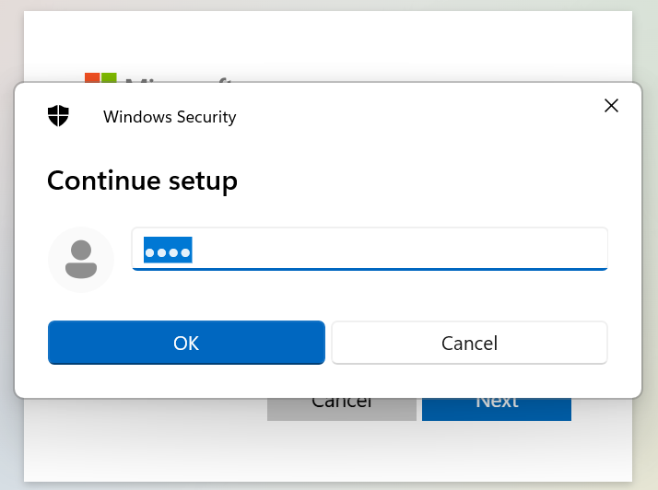Click the Windows Security shield icon
This screenshot has width=658, height=490.
59,116
